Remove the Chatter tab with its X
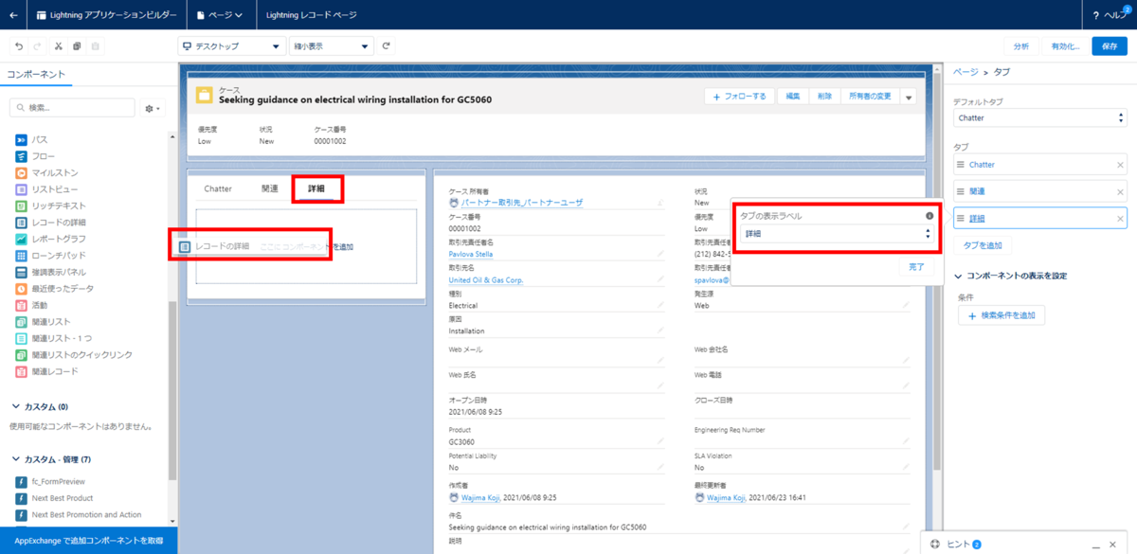The height and width of the screenshot is (554, 1137). point(1120,165)
